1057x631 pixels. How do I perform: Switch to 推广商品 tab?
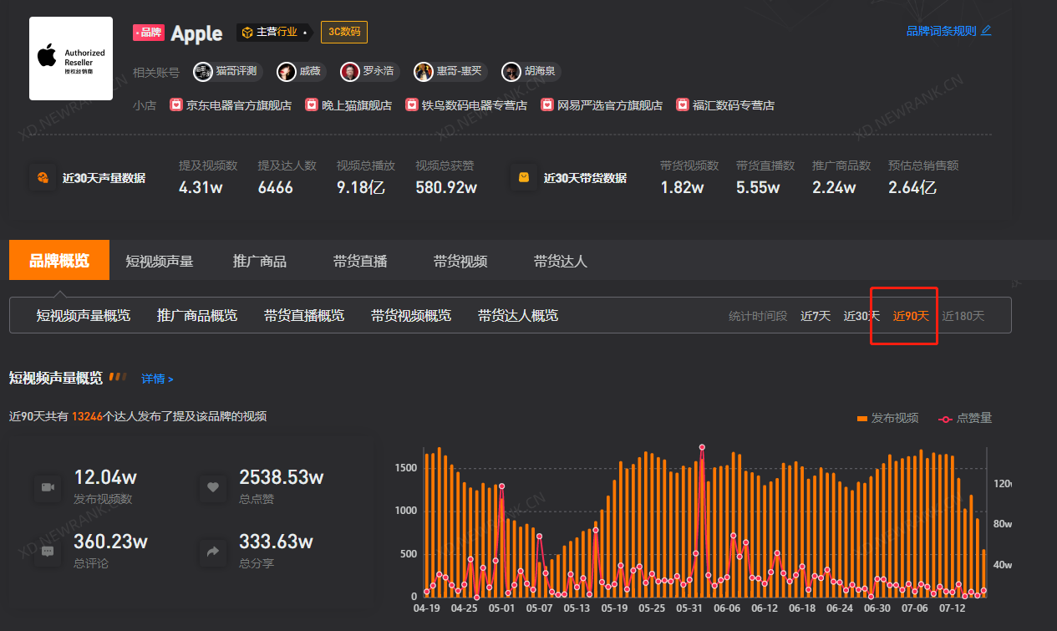(260, 262)
